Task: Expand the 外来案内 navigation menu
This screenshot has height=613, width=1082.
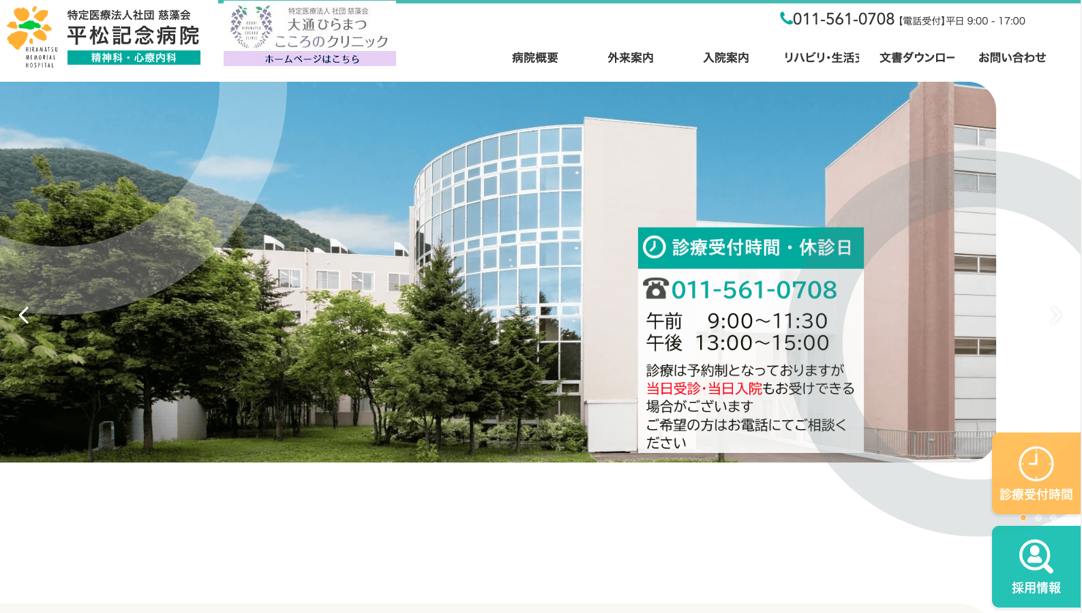Action: click(631, 58)
